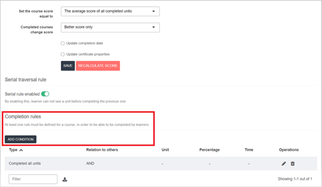Sort by Type column arrow
This screenshot has height=187, width=322.
(x=21, y=150)
